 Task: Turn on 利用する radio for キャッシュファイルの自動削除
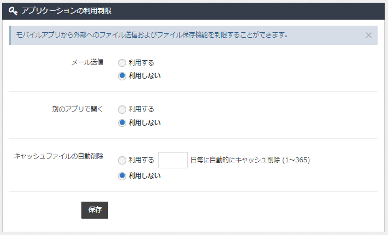[x=122, y=160]
